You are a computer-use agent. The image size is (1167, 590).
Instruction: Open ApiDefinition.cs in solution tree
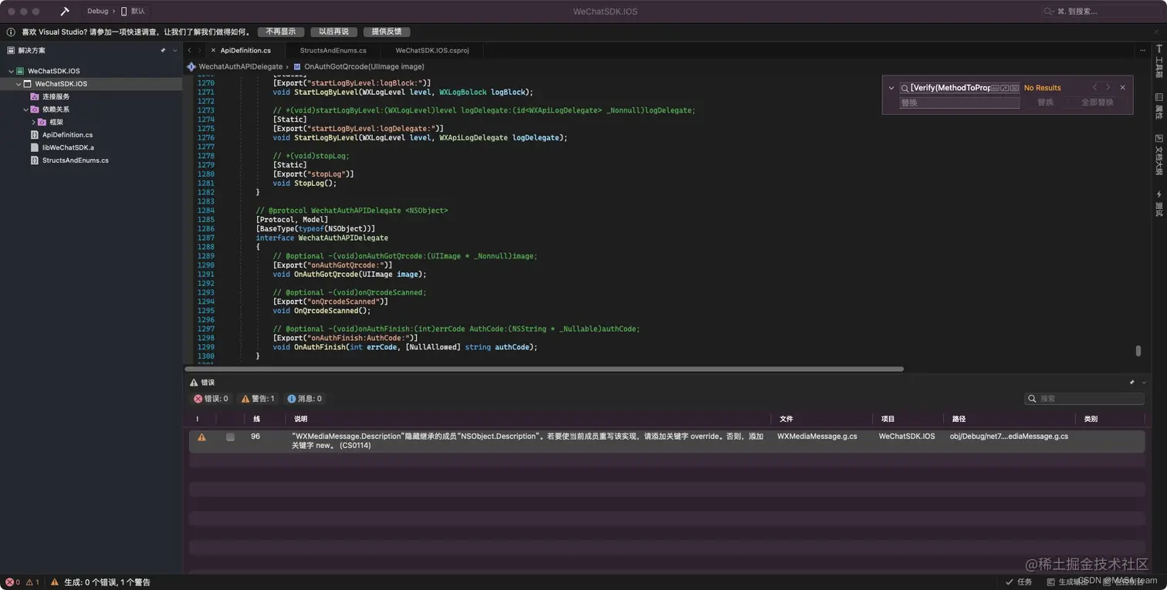[x=67, y=135]
